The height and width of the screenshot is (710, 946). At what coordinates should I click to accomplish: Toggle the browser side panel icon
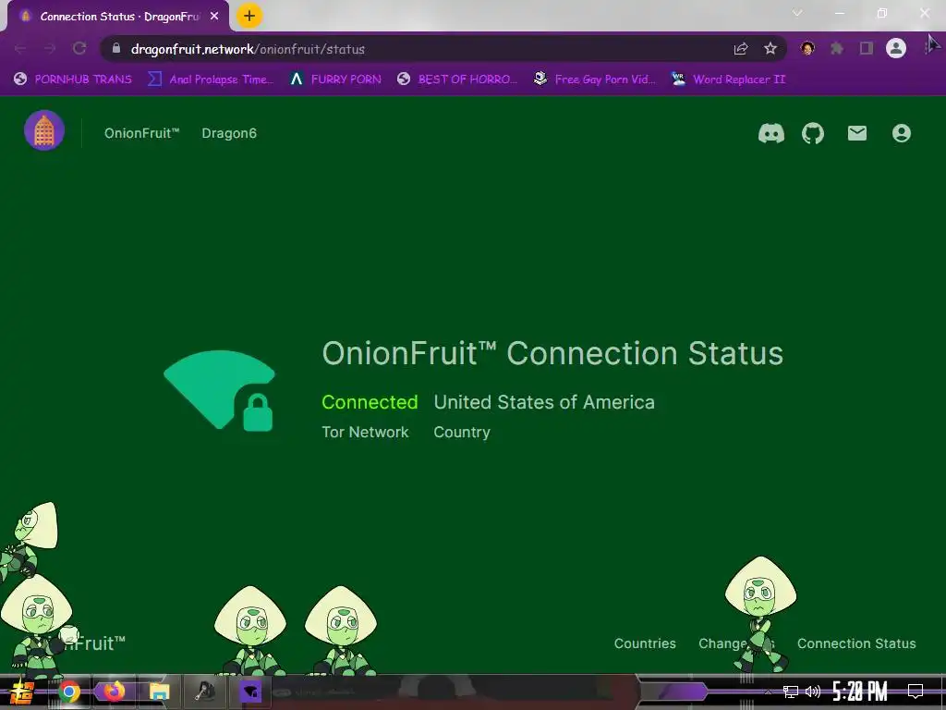click(x=867, y=48)
